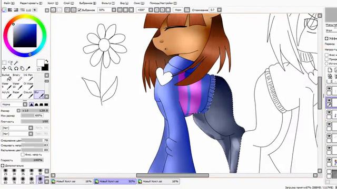Image resolution: width=337 pixels, height=189 pixels.
Task: Select the Magic Wand tool
Action: click(16, 63)
